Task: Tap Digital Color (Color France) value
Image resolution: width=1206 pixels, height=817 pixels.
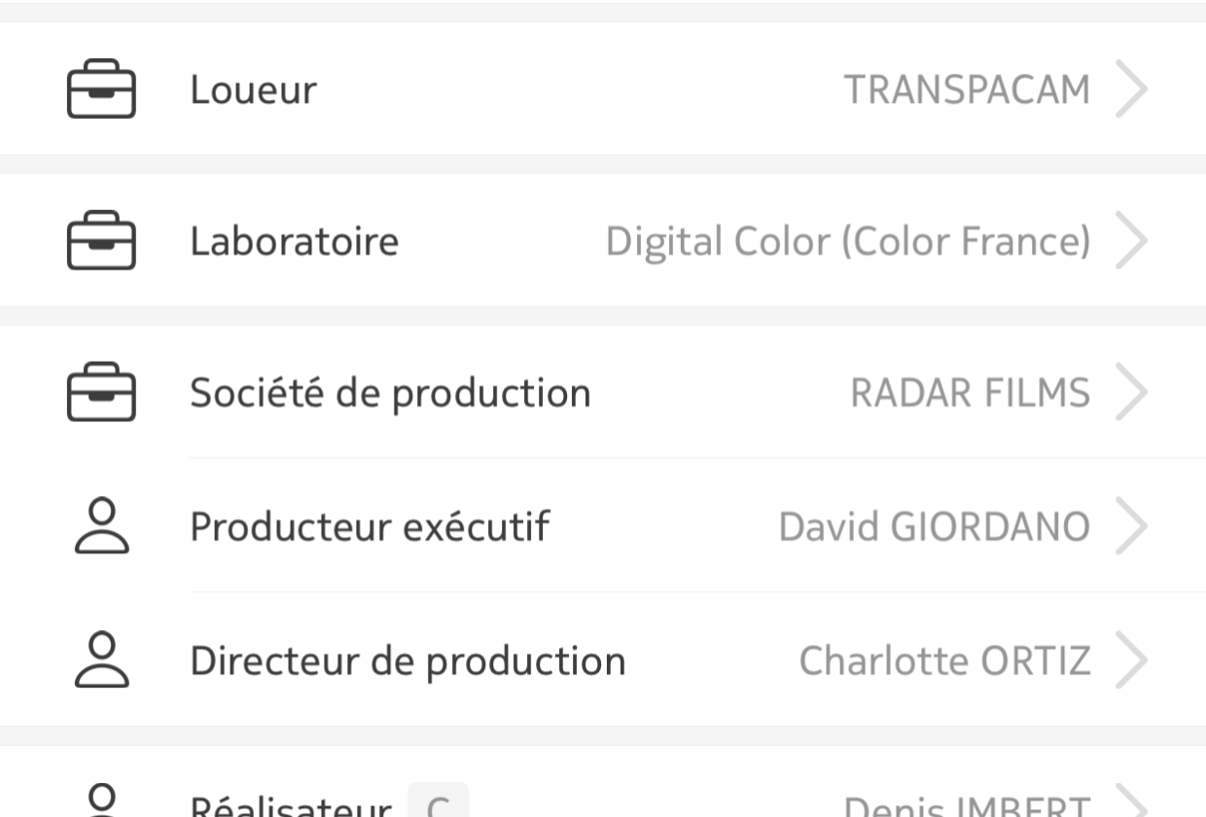Action: point(848,241)
